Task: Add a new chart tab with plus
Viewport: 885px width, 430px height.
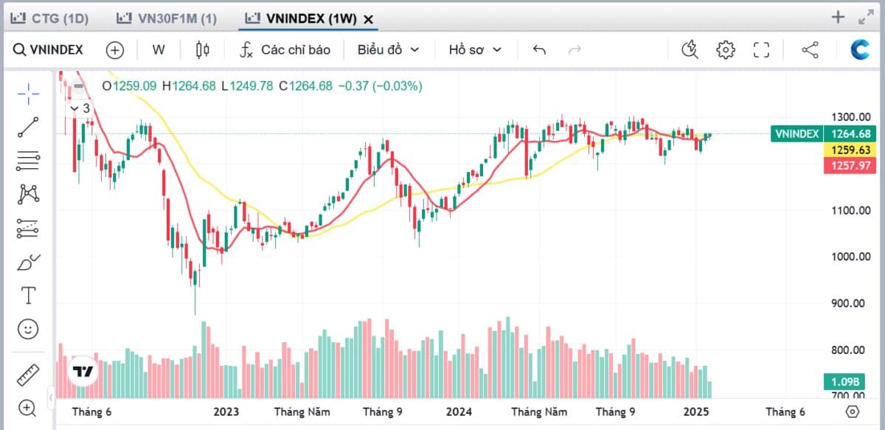Action: pyautogui.click(x=838, y=17)
